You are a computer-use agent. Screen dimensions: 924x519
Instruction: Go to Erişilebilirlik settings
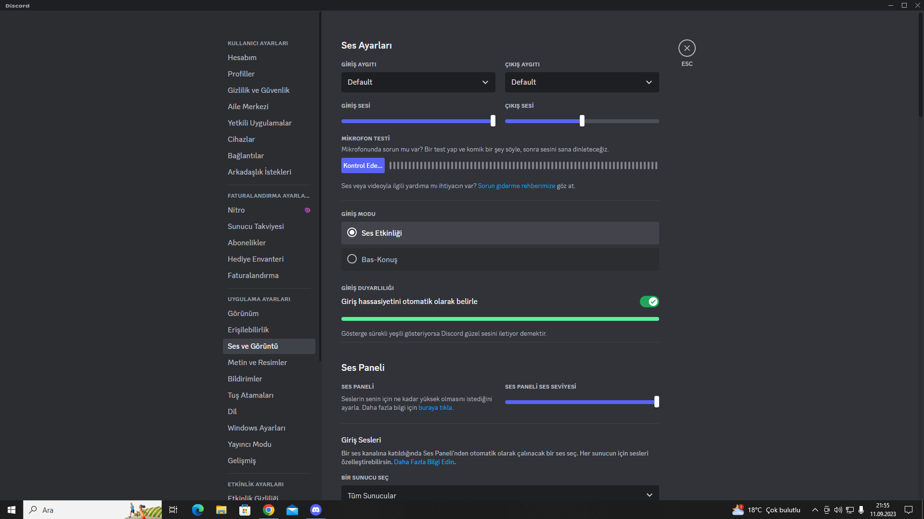click(269, 330)
